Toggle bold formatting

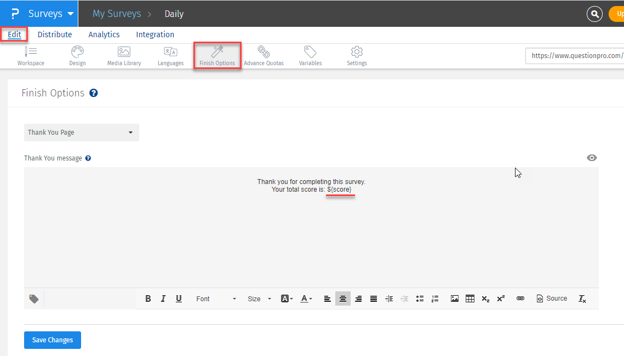coord(147,298)
